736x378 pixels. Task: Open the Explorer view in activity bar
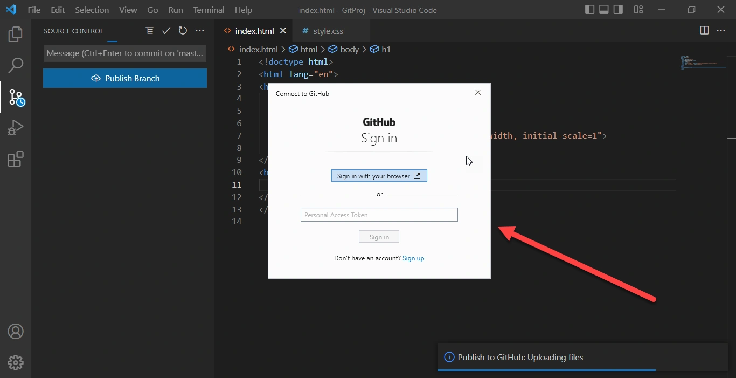pos(16,35)
